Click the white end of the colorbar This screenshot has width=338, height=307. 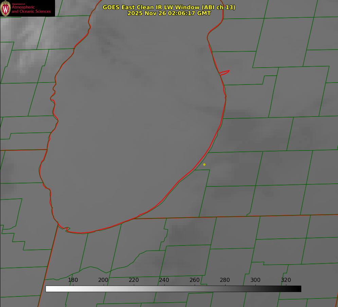[x=48, y=289]
